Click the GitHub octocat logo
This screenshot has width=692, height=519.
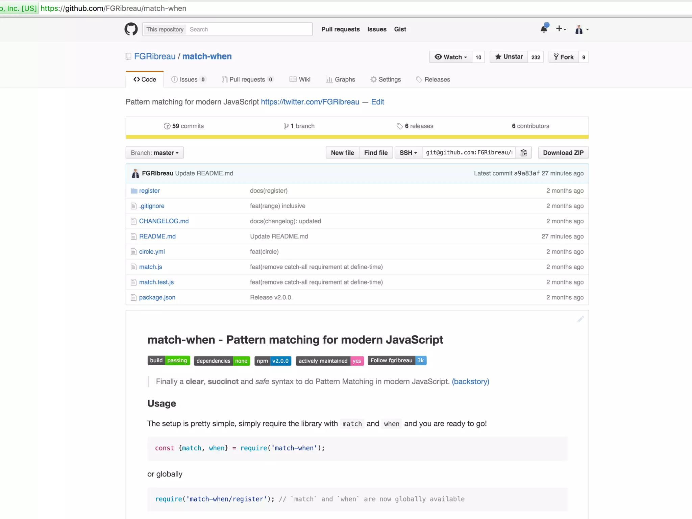click(x=131, y=29)
